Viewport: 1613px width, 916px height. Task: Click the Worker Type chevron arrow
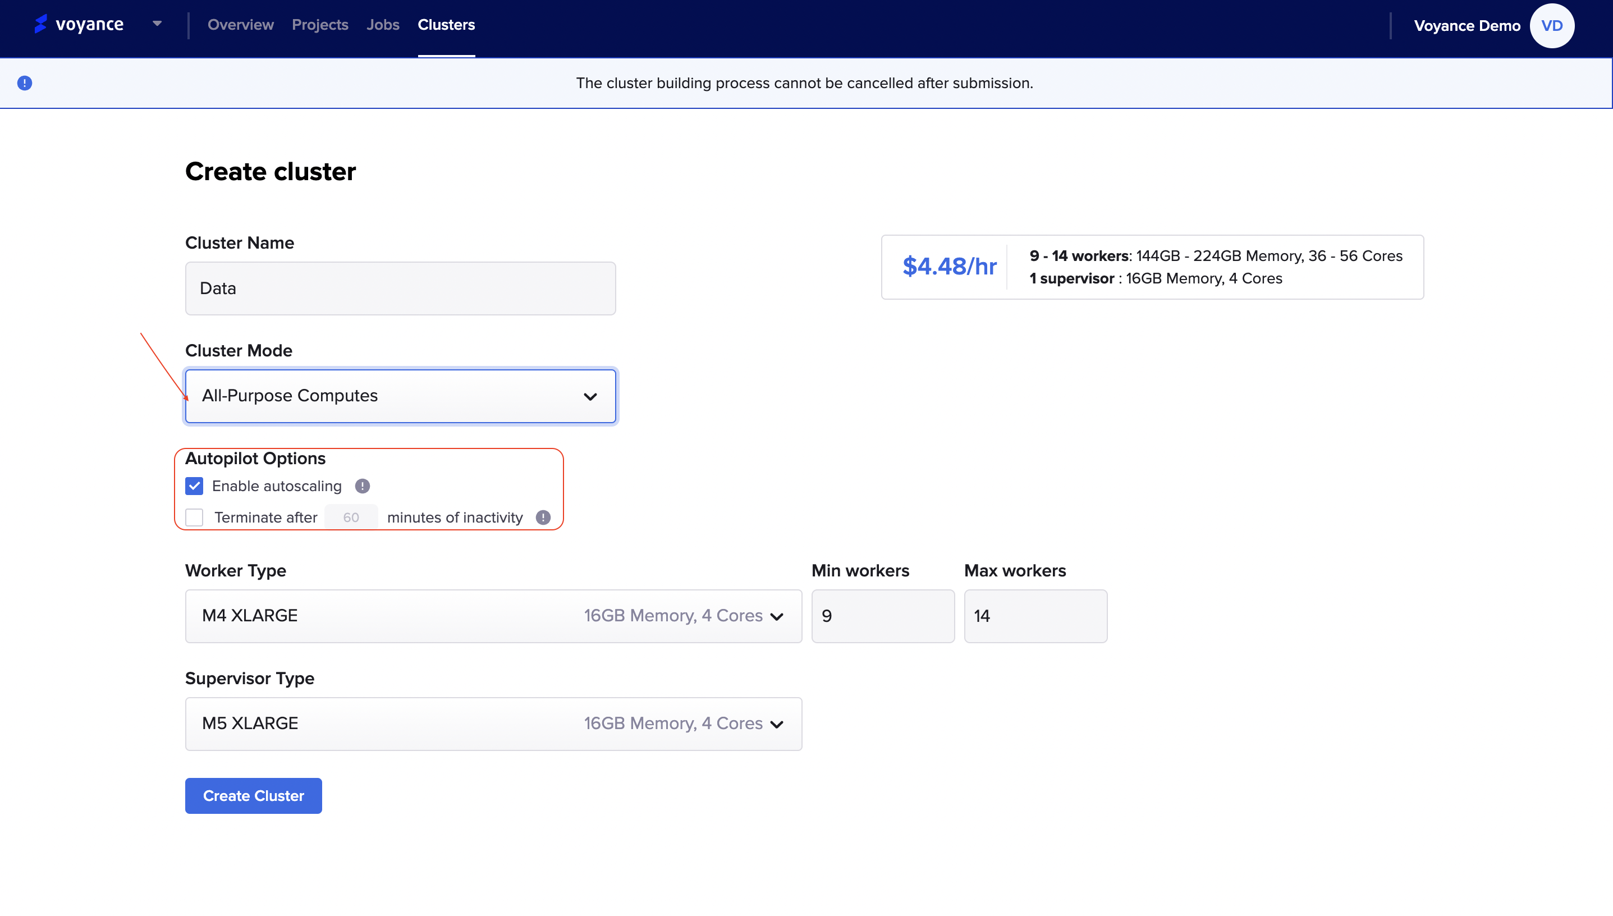777,616
